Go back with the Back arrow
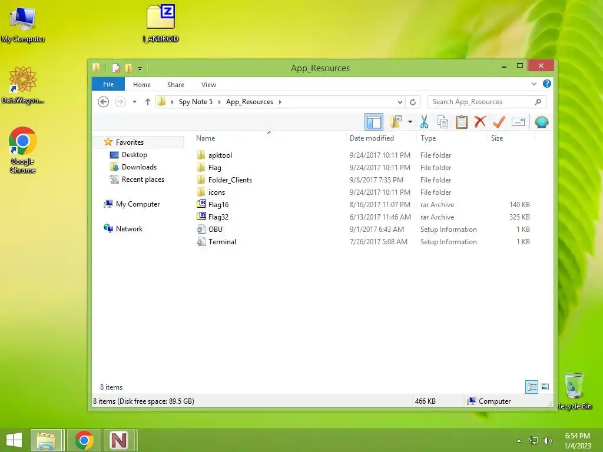603x452 pixels. click(103, 102)
